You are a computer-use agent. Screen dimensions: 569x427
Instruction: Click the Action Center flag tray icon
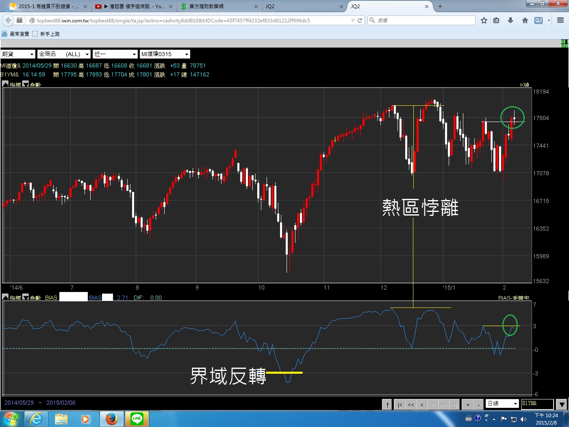pyautogui.click(x=504, y=419)
